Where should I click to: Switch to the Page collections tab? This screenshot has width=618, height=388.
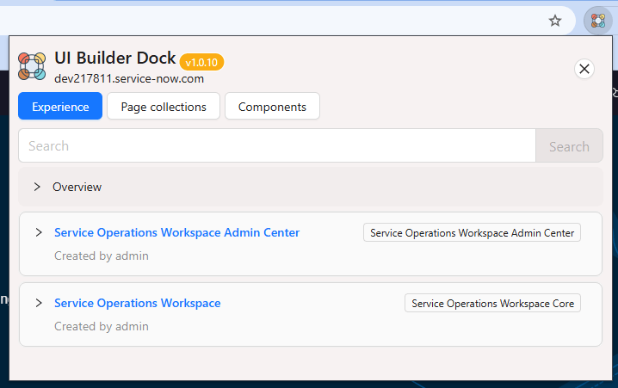click(164, 107)
